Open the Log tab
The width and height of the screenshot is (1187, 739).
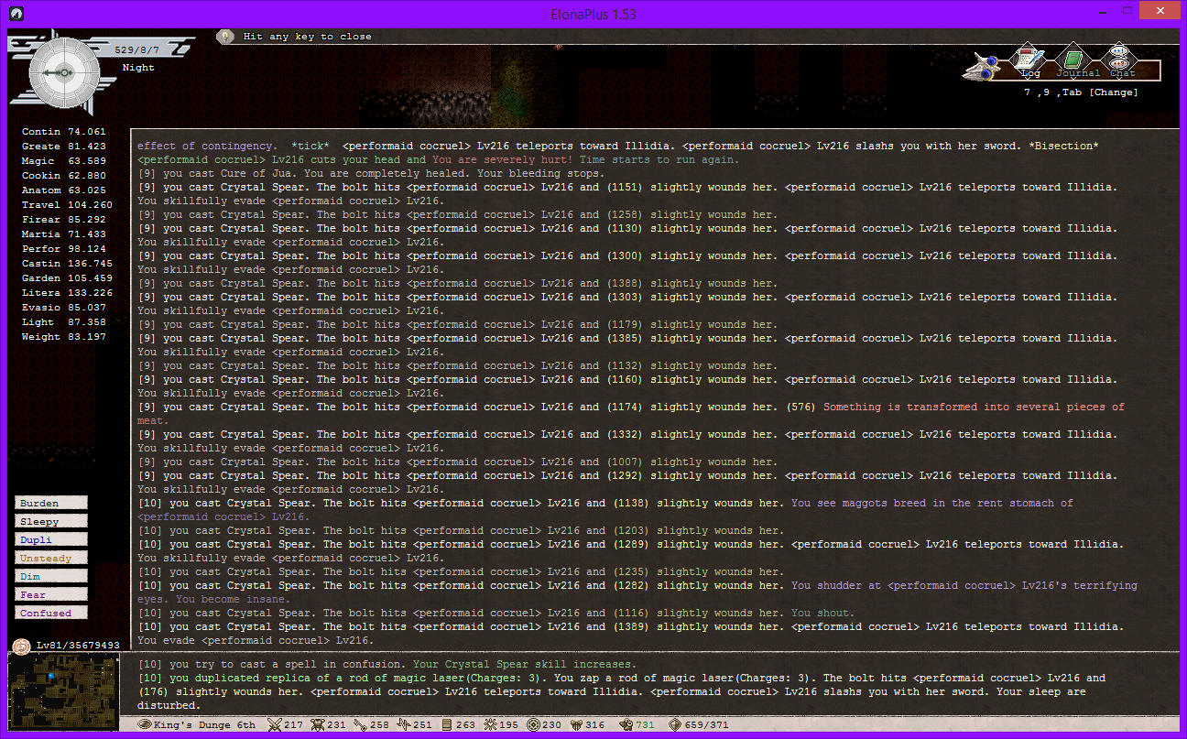(x=1029, y=61)
